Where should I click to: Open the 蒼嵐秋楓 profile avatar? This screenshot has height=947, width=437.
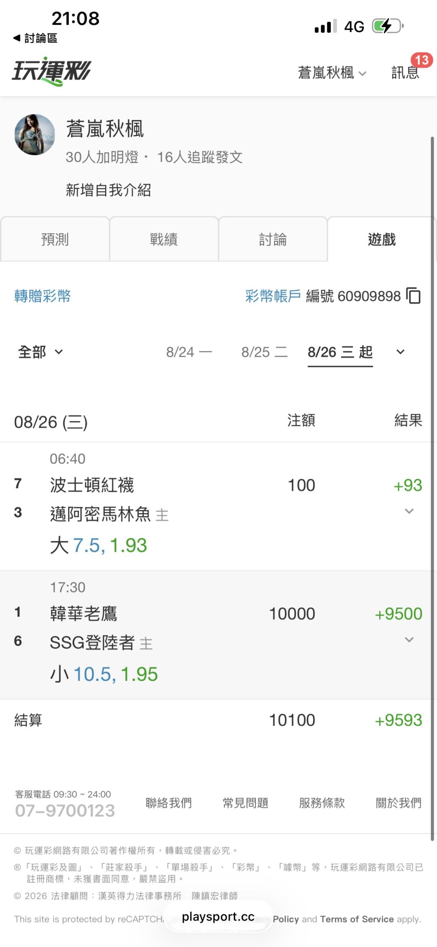pyautogui.click(x=35, y=135)
